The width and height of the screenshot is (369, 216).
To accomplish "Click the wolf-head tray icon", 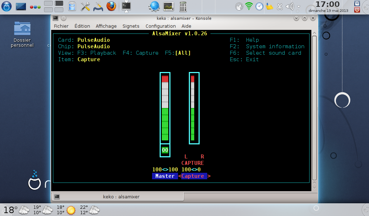I will click(x=239, y=6).
